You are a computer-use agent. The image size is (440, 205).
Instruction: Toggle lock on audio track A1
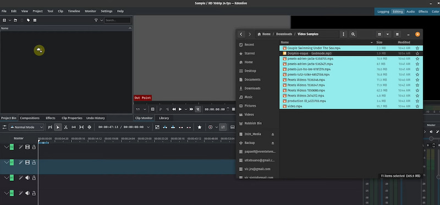pyautogui.click(x=34, y=178)
